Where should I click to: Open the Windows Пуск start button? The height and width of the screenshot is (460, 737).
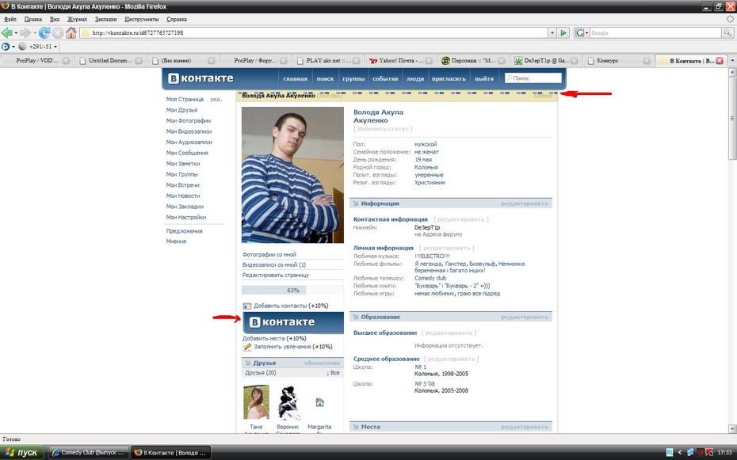22,453
